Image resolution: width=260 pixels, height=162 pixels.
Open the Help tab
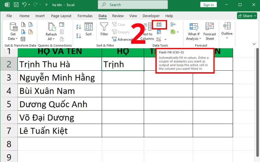click(169, 16)
